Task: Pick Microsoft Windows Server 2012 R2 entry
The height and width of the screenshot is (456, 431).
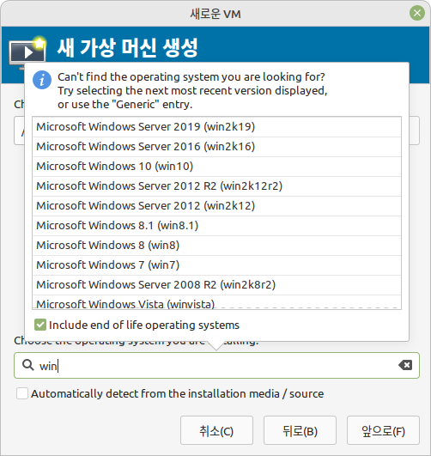Action: pyautogui.click(x=216, y=186)
